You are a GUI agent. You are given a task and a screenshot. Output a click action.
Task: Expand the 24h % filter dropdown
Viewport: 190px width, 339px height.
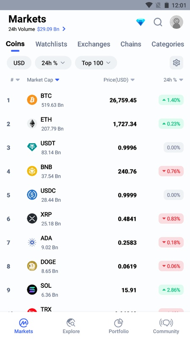click(x=53, y=63)
